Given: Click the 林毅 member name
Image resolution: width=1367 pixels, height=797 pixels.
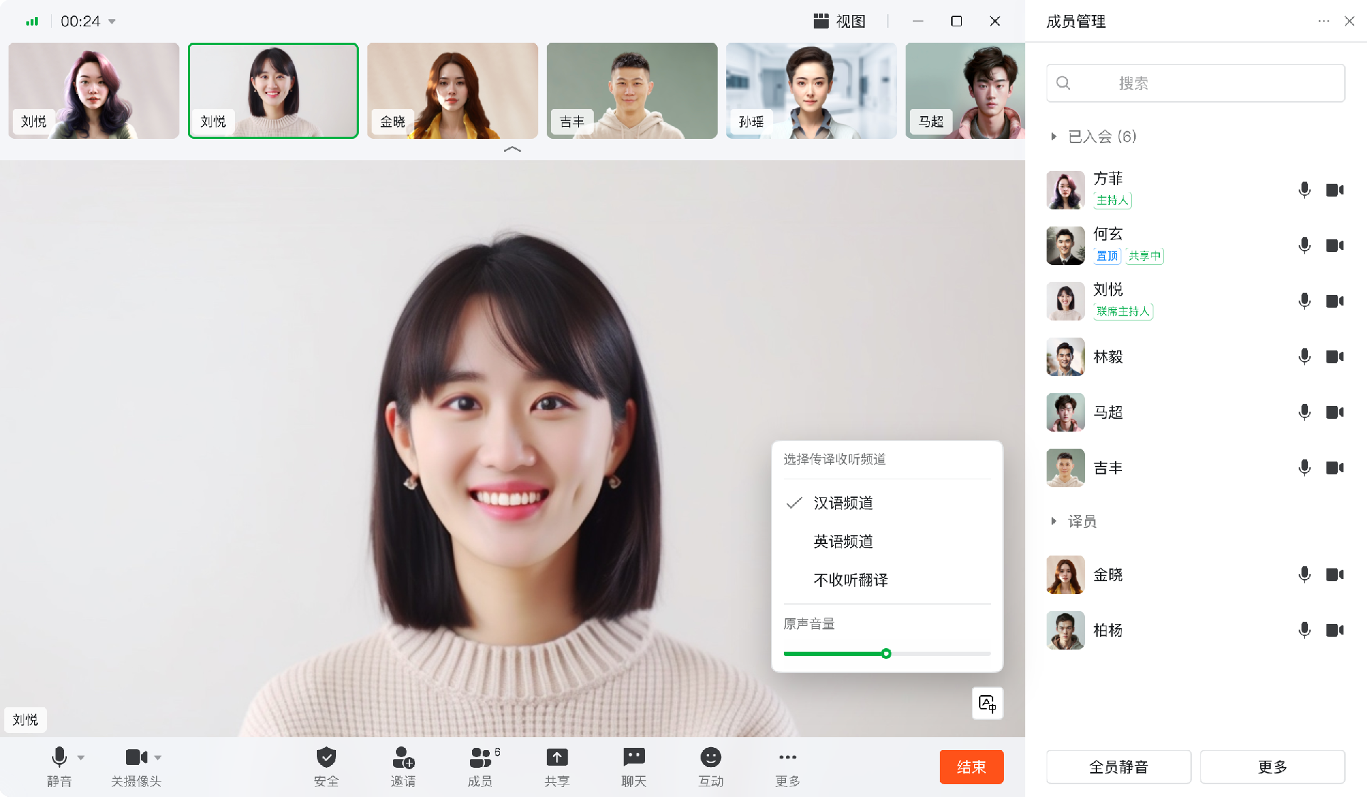Looking at the screenshot, I should point(1108,357).
